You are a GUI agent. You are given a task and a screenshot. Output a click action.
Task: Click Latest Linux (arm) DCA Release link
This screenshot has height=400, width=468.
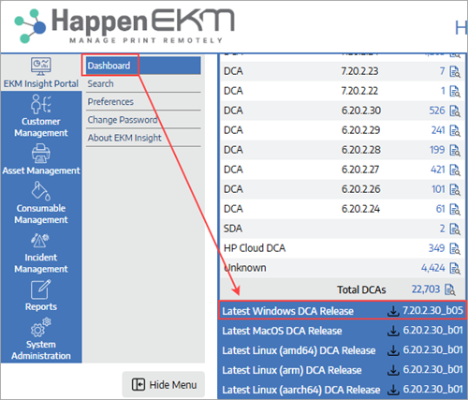(x=292, y=370)
